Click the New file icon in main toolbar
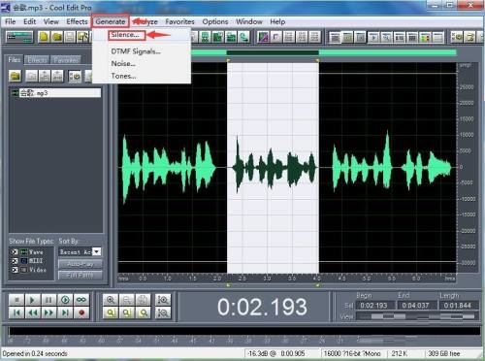 [x=44, y=37]
